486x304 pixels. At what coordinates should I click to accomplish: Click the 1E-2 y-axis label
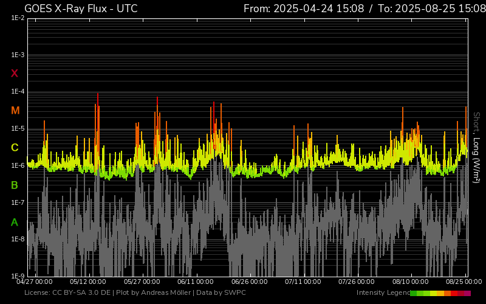[x=18, y=18]
